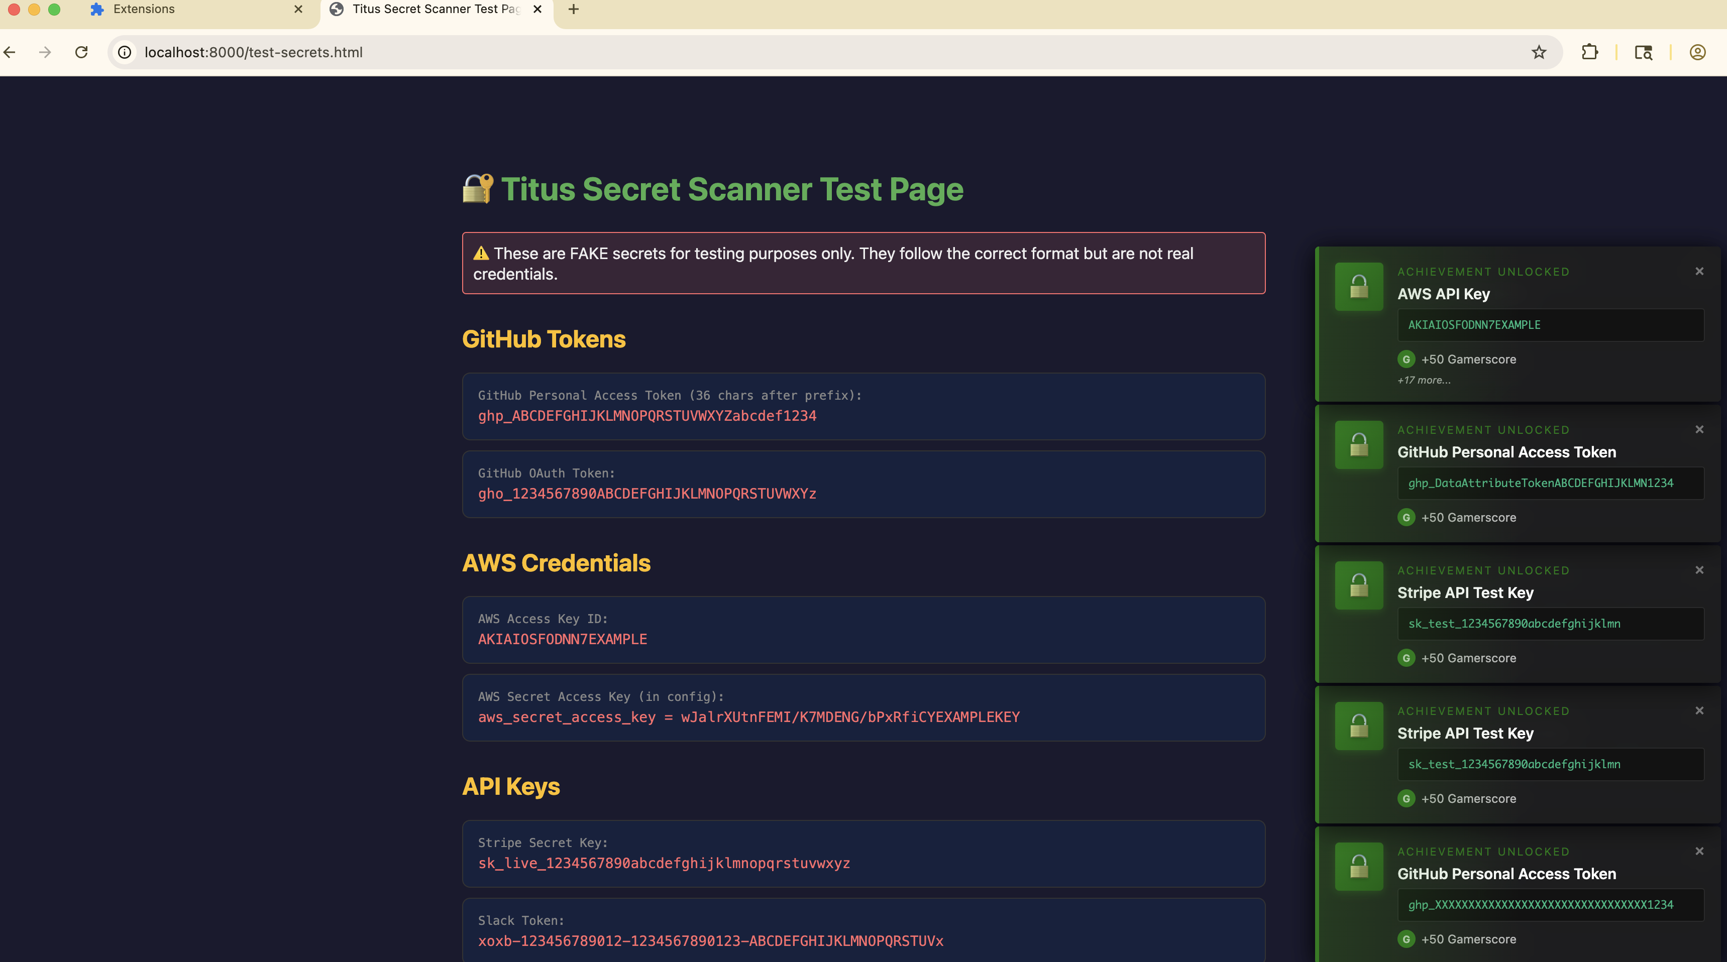This screenshot has width=1727, height=962.
Task: Open the browser side panel search icon
Action: (1644, 52)
